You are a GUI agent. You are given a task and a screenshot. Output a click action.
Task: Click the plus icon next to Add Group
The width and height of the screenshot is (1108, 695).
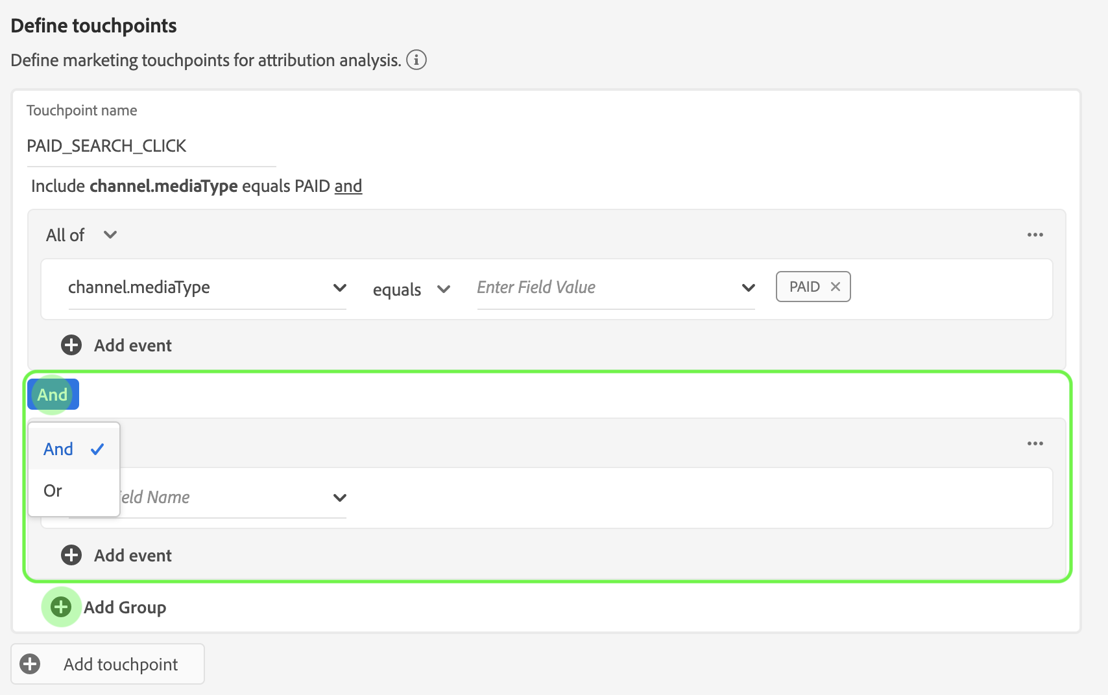pyautogui.click(x=61, y=607)
